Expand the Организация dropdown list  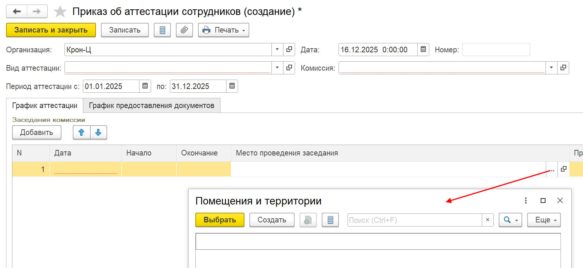click(x=277, y=50)
